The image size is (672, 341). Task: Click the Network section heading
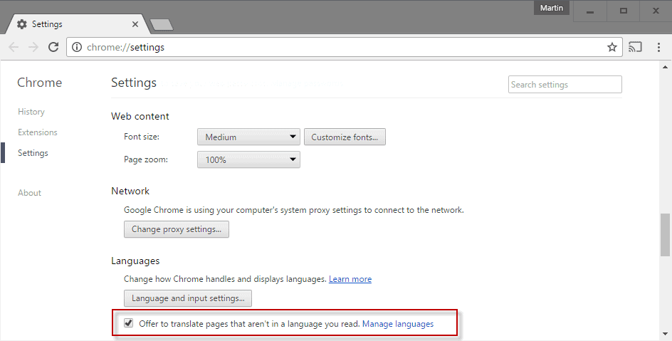click(x=130, y=191)
